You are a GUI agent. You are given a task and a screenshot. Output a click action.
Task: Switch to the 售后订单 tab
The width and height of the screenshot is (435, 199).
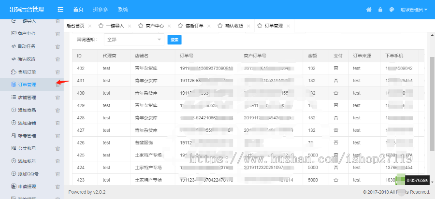click(194, 26)
